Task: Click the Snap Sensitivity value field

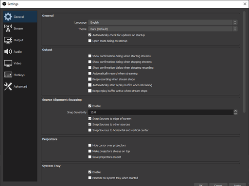Action: click(x=160, y=112)
